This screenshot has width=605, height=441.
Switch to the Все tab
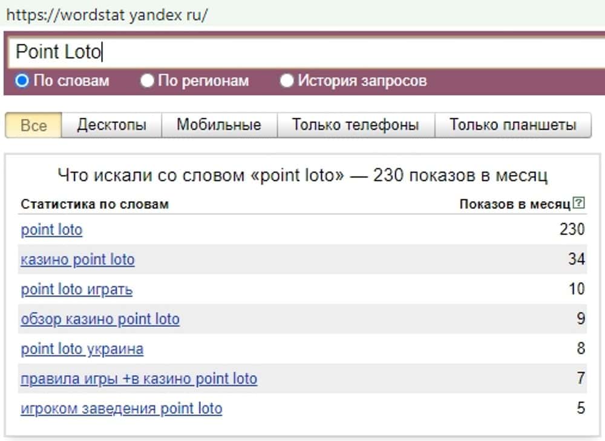click(33, 126)
